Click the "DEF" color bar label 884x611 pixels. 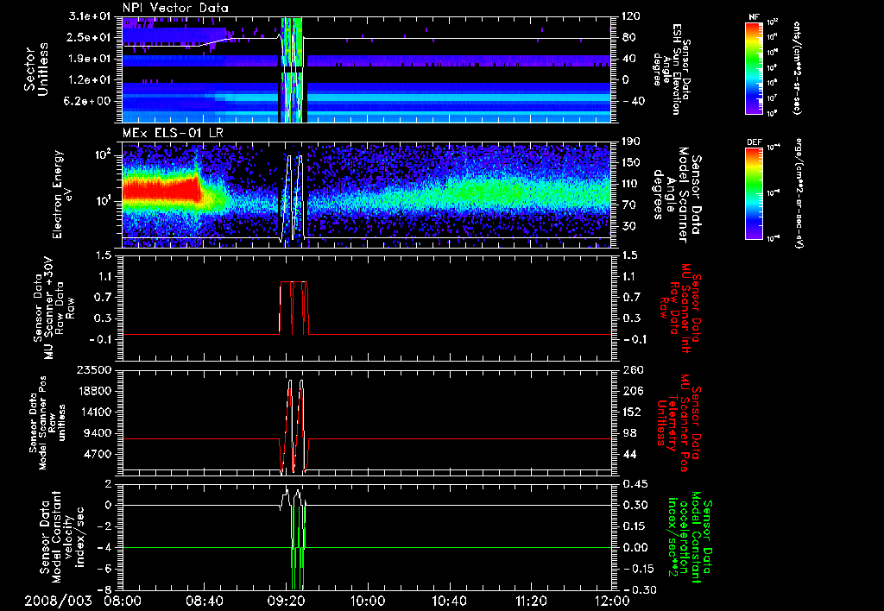coord(754,142)
